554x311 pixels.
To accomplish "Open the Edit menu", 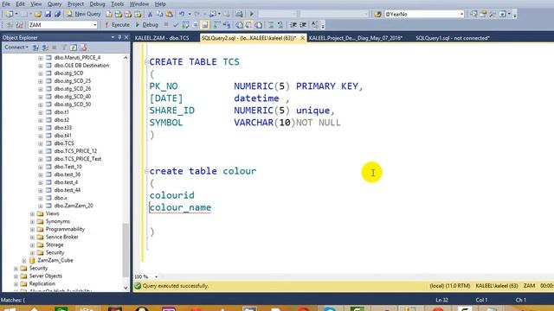I will pos(20,3).
